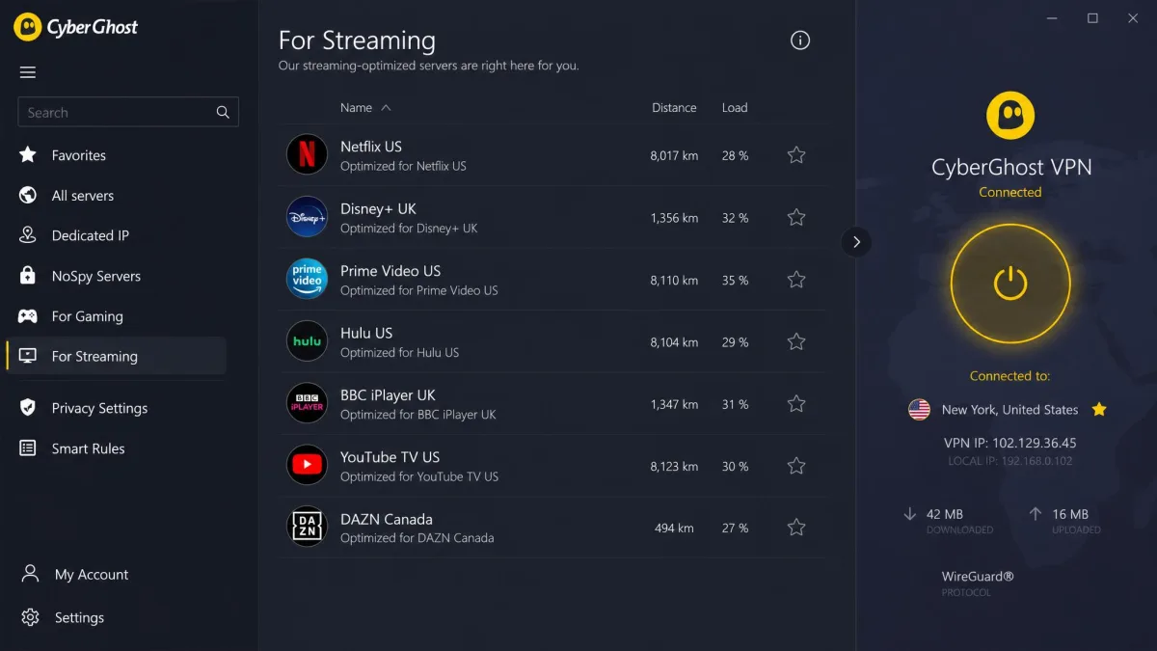The image size is (1157, 651).
Task: Select For Streaming in sidebar
Action: point(116,356)
